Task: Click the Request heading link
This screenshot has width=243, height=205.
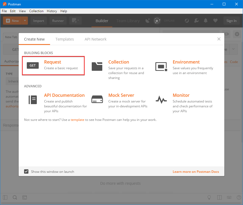Action: (52, 62)
